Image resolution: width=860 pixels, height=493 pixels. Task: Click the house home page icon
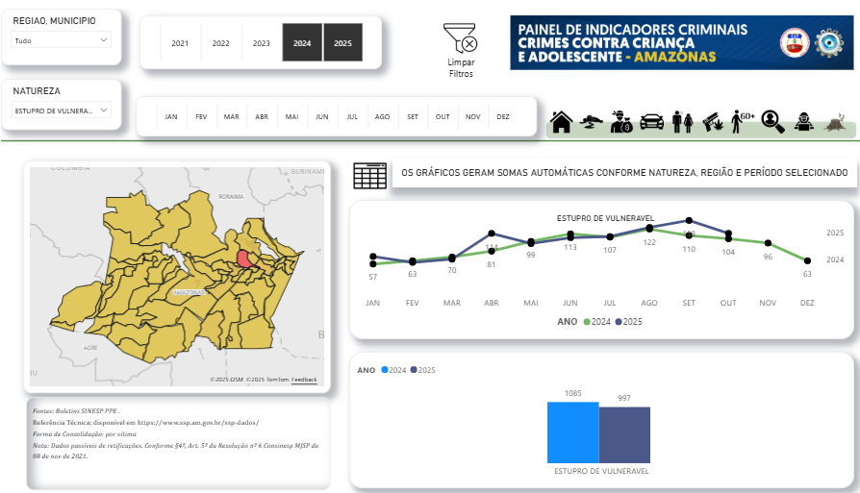[x=561, y=122]
